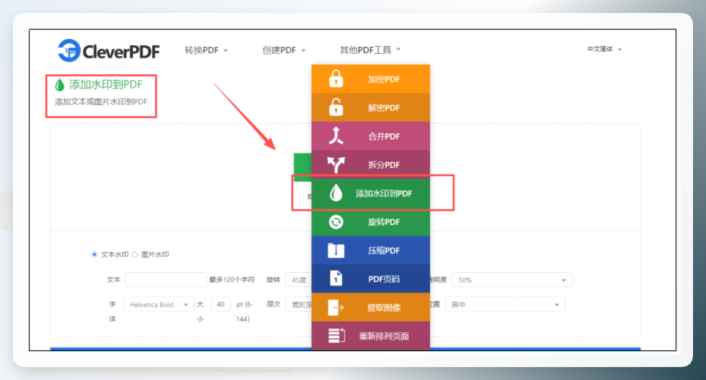
Task: Choose 解密PDF from the menu
Action: [x=370, y=107]
